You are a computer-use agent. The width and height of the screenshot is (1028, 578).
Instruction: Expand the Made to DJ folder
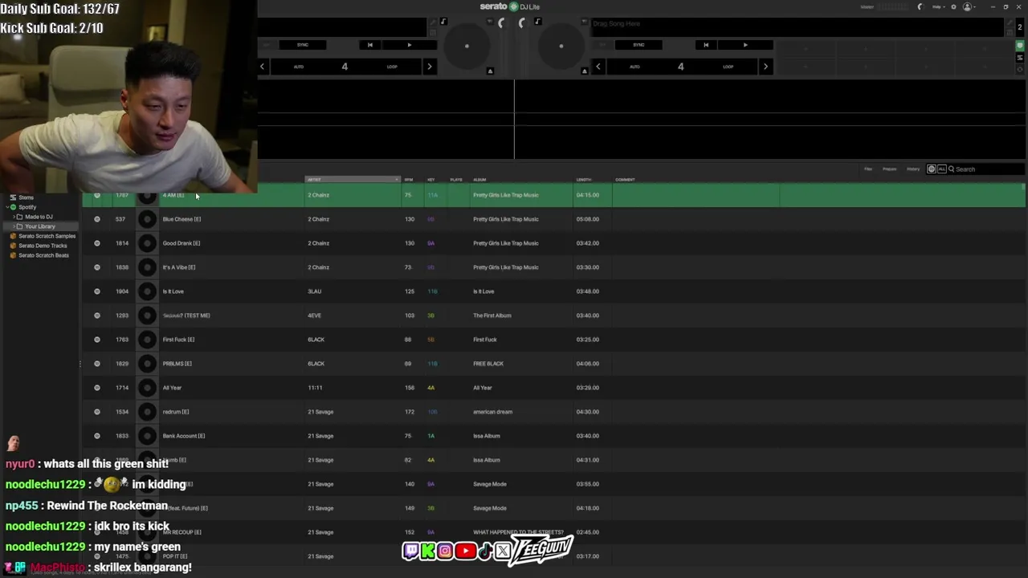pyautogui.click(x=13, y=217)
